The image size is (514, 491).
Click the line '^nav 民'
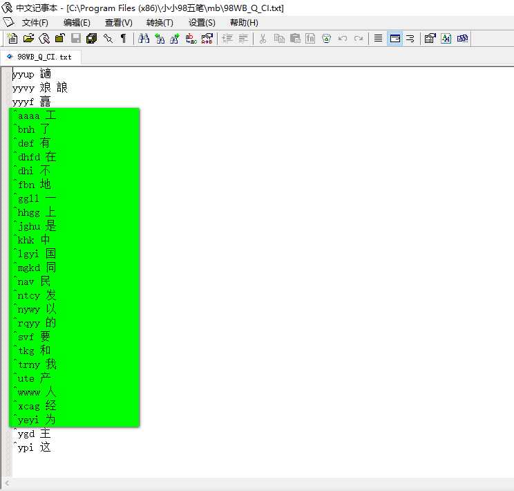point(32,281)
